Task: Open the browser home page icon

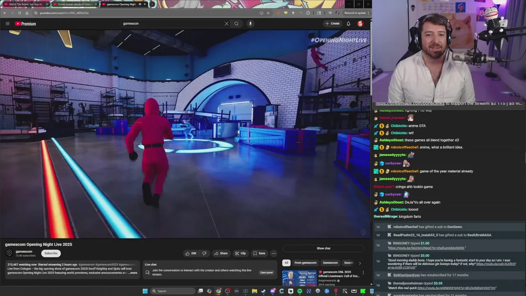Action: 27,13
